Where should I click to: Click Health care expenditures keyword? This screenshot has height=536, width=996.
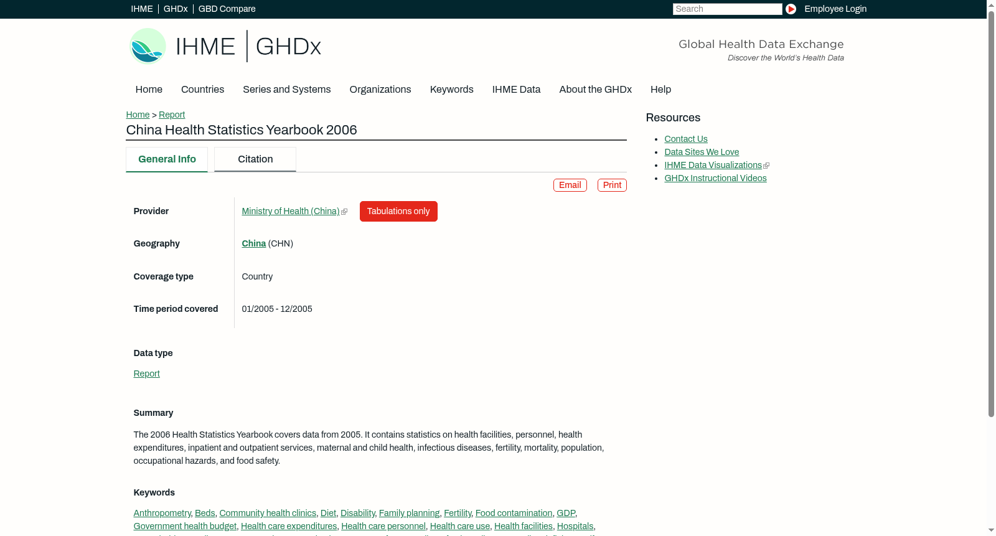click(x=289, y=526)
